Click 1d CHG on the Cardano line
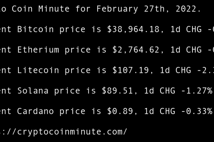 point(160,111)
